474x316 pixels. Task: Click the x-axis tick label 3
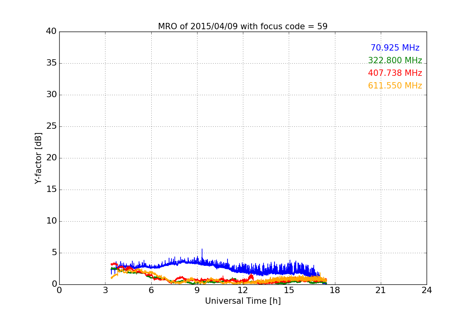[x=105, y=290]
